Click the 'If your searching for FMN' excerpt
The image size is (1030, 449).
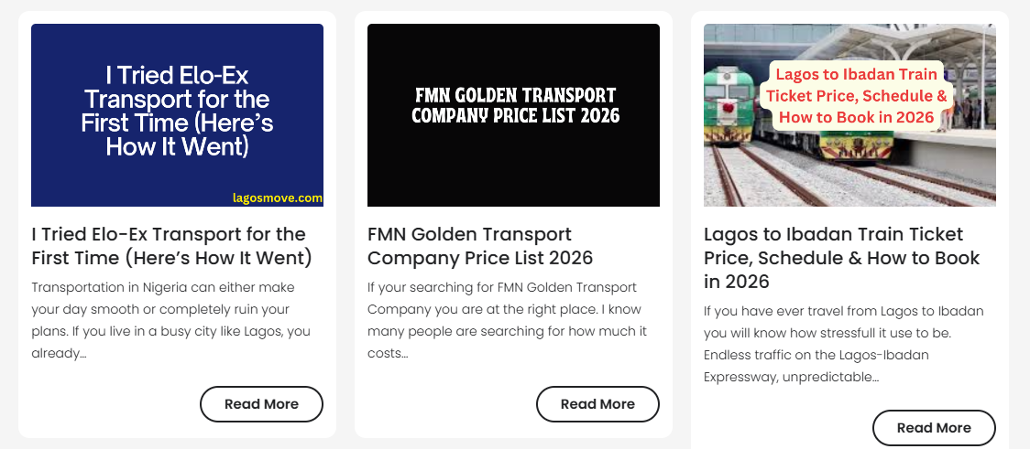click(507, 321)
